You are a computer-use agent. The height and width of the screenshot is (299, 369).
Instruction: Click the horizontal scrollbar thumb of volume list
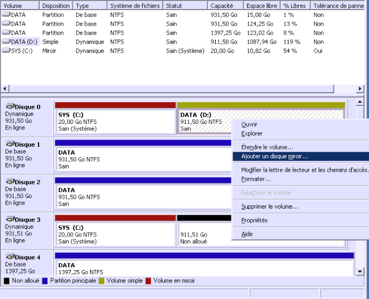click(172, 89)
